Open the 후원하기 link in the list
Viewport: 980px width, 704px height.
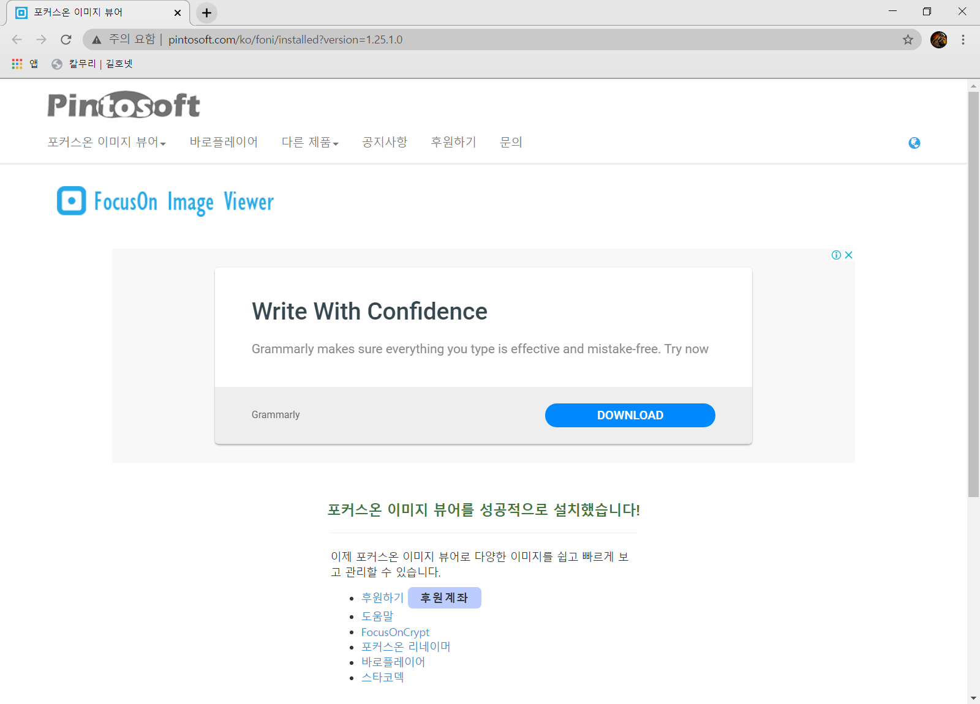pyautogui.click(x=382, y=597)
